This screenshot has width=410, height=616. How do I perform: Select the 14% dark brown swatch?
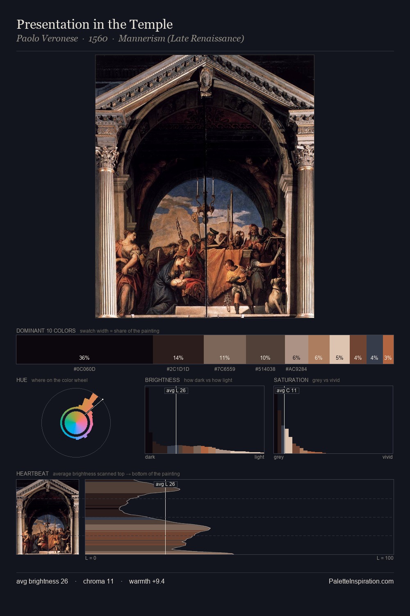(x=178, y=349)
